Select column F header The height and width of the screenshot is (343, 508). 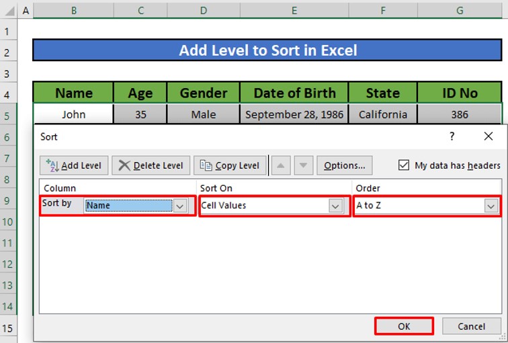point(382,11)
